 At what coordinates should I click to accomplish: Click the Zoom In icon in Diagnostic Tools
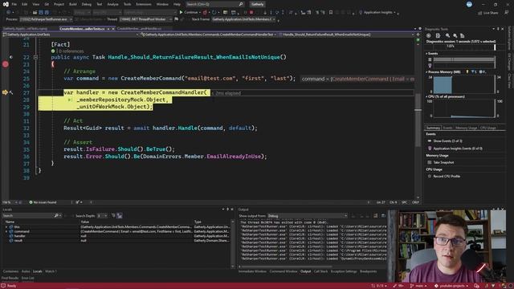(447, 35)
